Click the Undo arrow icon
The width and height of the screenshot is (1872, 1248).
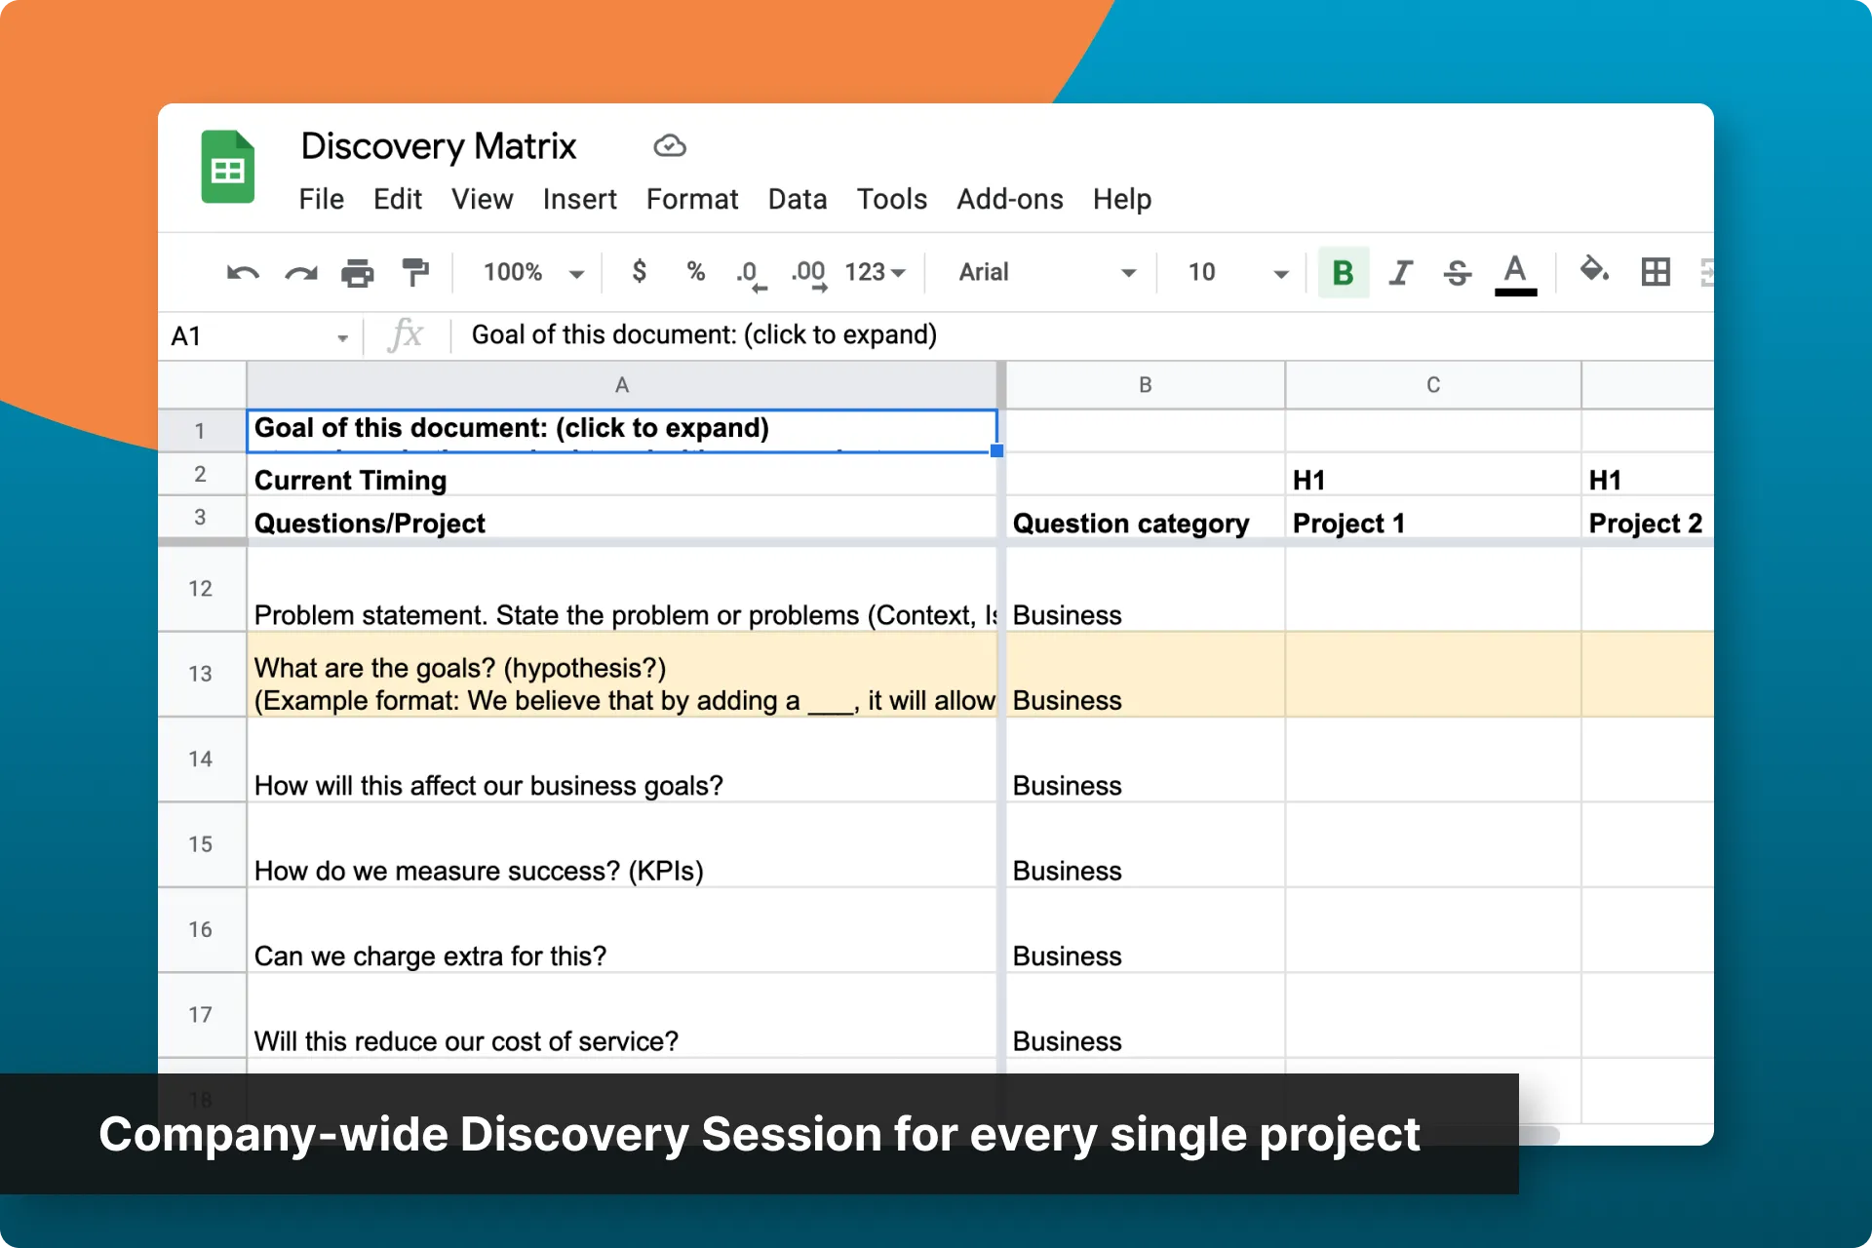tap(243, 272)
